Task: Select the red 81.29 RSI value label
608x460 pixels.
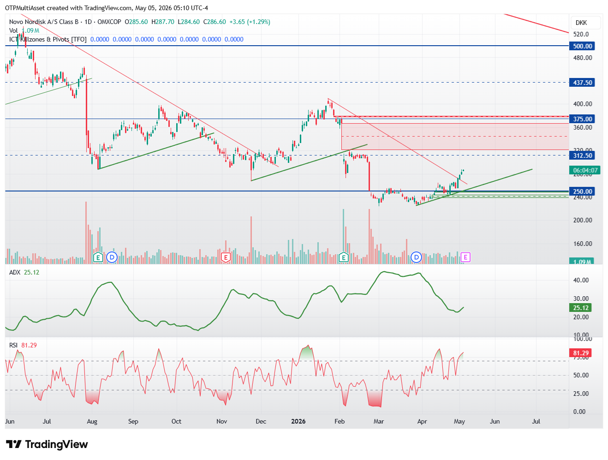Action: (581, 353)
